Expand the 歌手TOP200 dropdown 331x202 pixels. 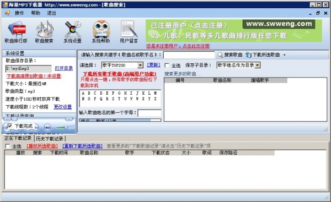click(140, 65)
